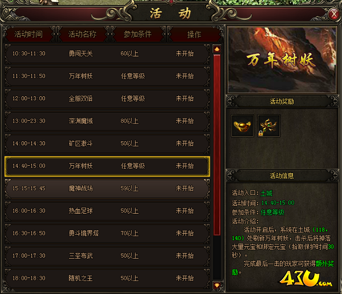Click the gold ingot reward icon
The height and width of the screenshot is (294, 342).
click(242, 126)
